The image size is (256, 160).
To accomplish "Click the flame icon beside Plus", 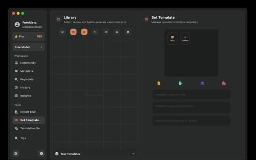I will tap(16, 36).
